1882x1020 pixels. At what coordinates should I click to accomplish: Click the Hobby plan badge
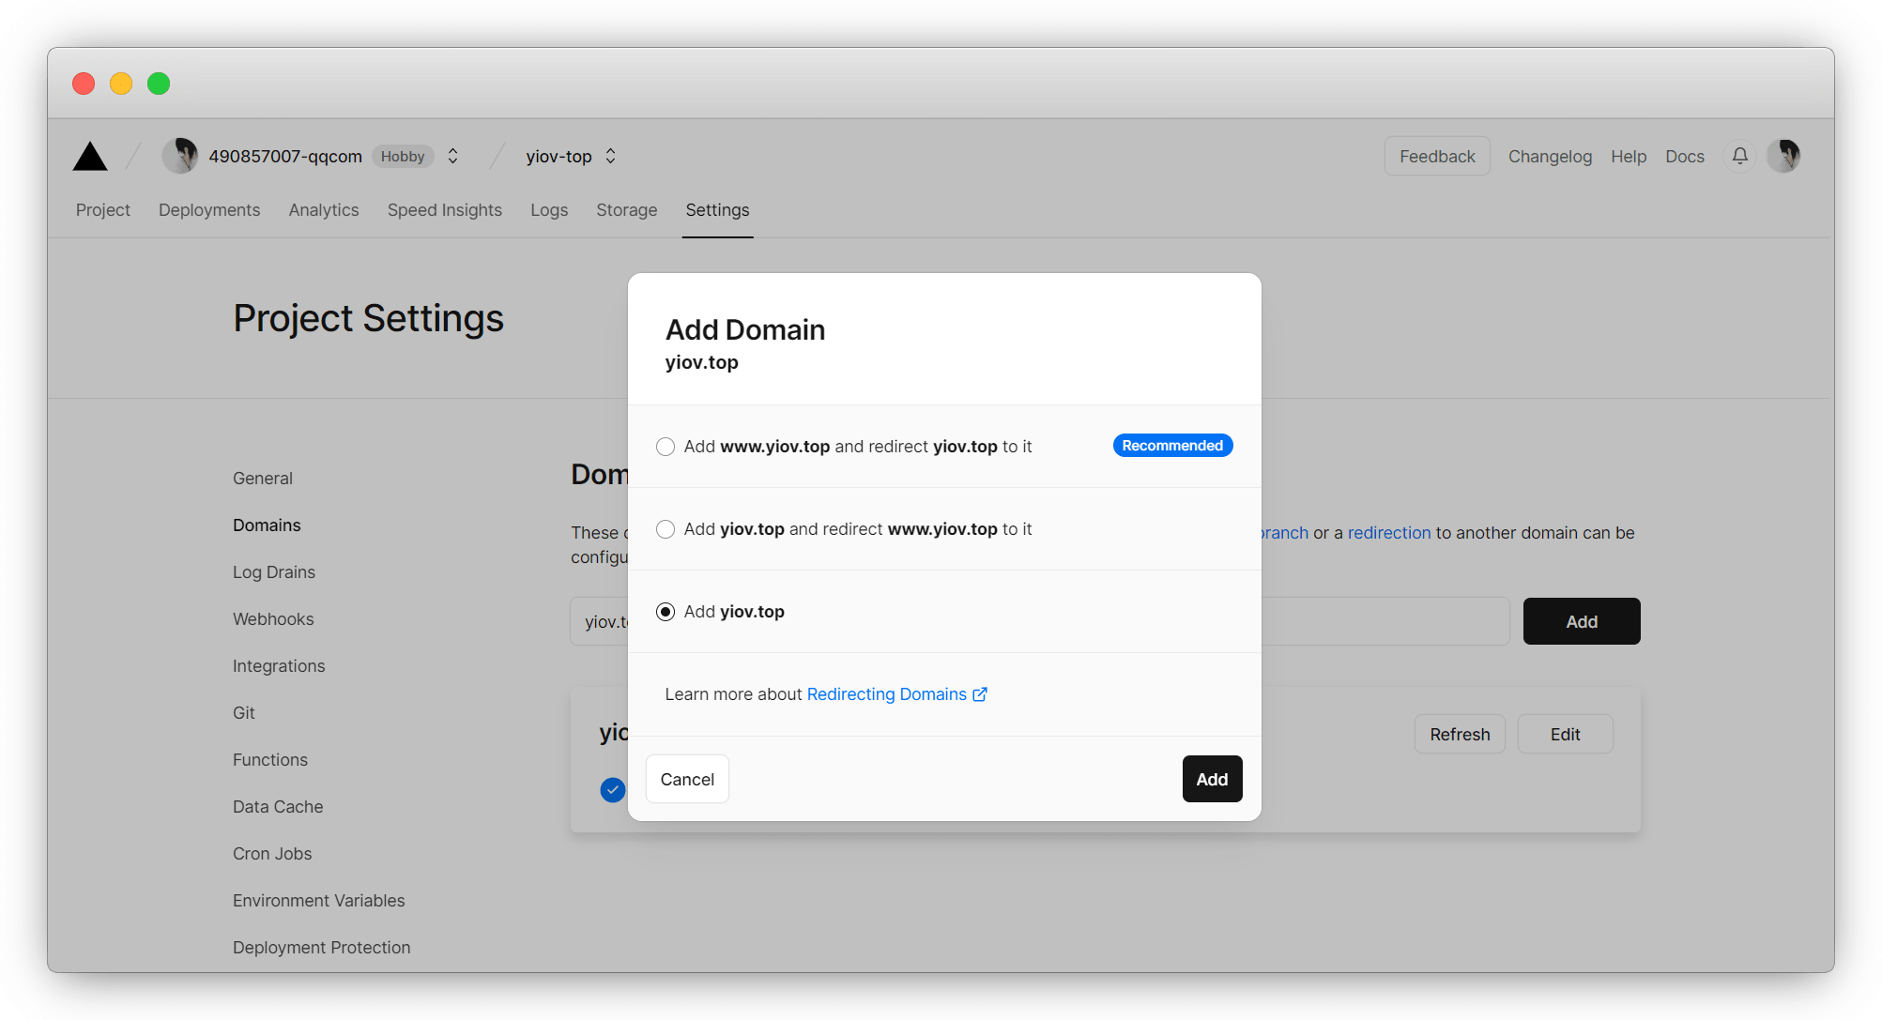[x=403, y=157]
